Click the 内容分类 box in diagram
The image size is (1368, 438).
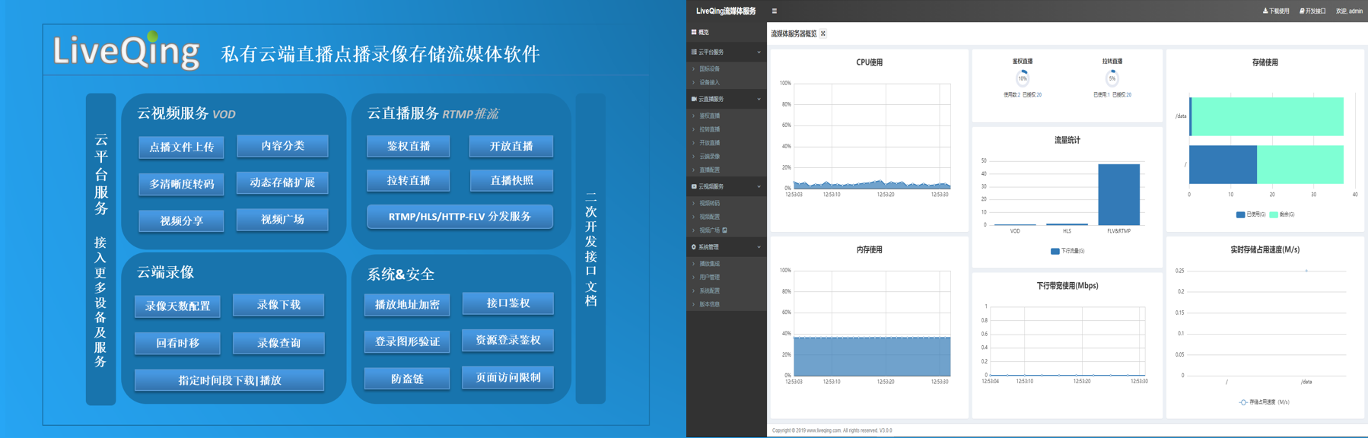282,145
